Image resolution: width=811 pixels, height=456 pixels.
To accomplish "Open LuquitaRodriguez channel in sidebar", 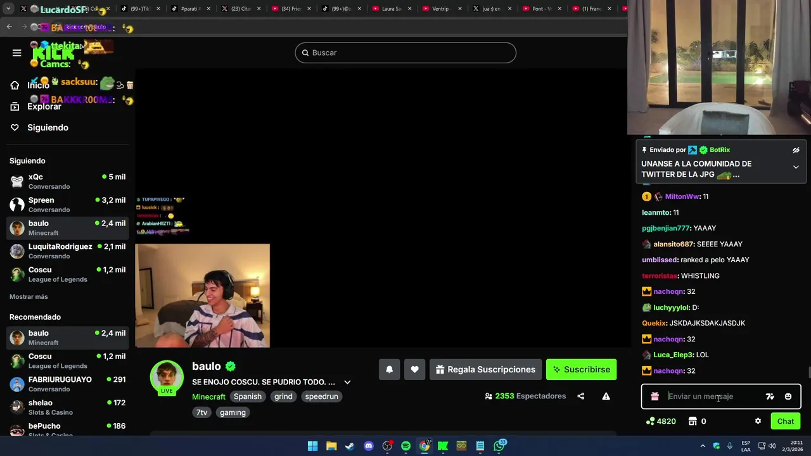I will click(x=67, y=251).
